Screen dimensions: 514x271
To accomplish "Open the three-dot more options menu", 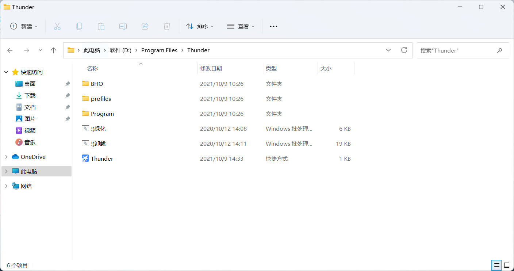I will point(273,26).
